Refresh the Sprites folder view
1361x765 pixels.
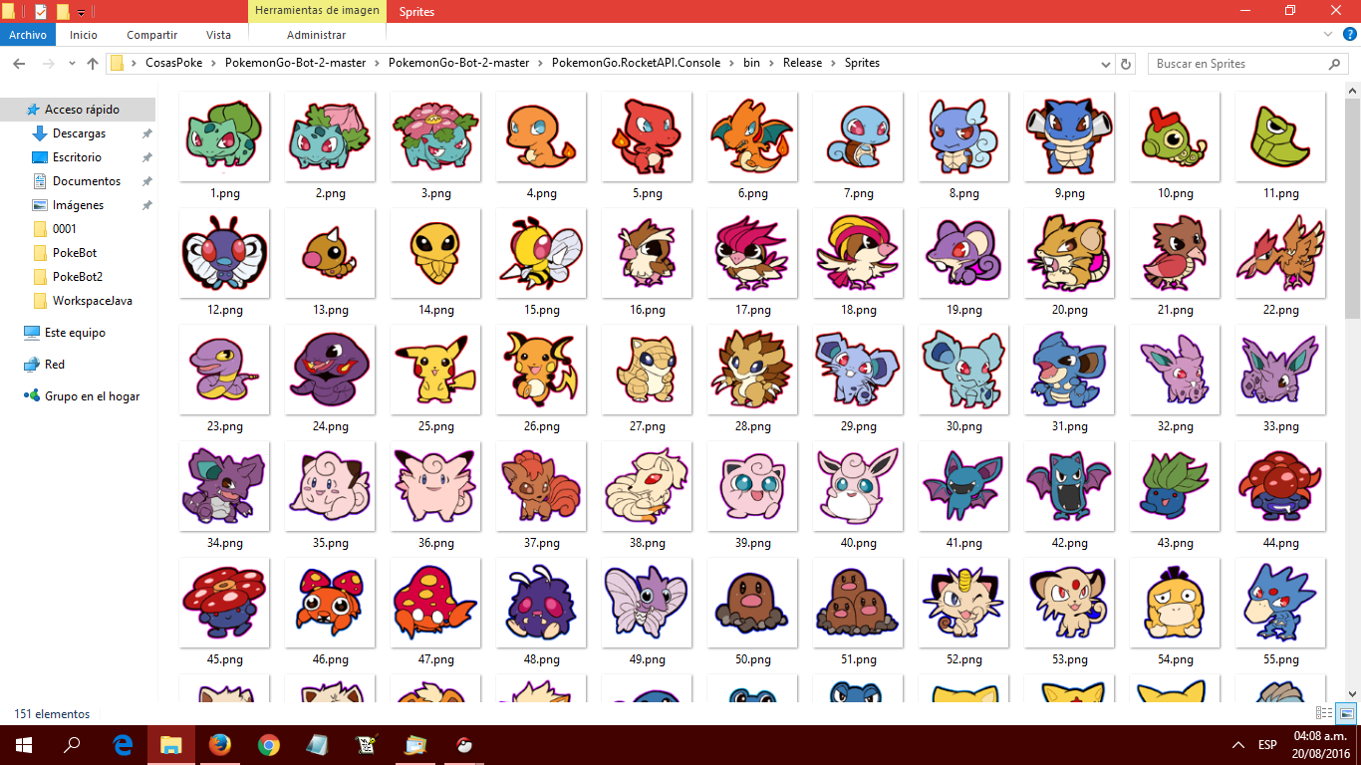[1126, 64]
